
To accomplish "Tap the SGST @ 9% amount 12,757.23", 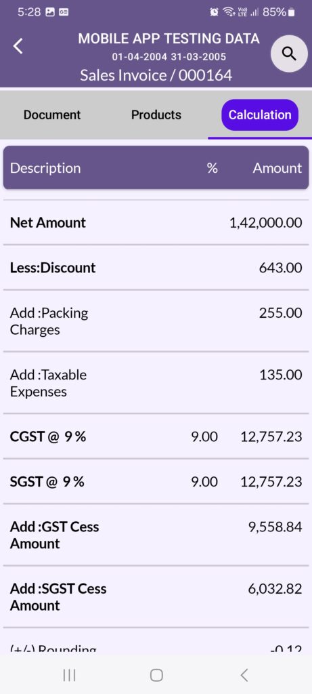I will (x=271, y=482).
